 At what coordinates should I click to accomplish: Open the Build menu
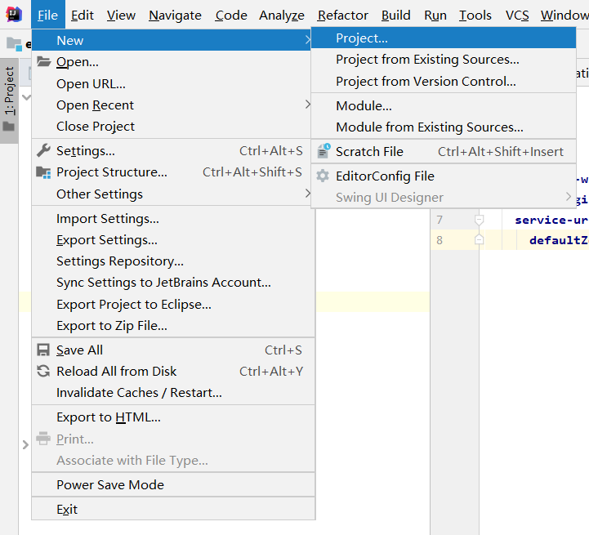396,15
